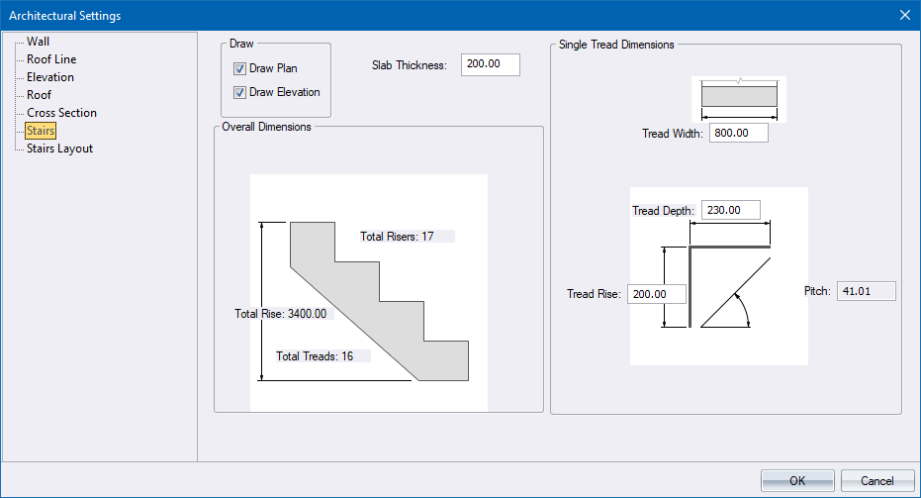Toggle the Draw Plan checkbox
The height and width of the screenshot is (498, 921).
[239, 69]
